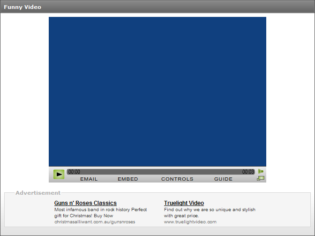Play the video with the green play button
Screen dimensions: 315x236
(59, 174)
